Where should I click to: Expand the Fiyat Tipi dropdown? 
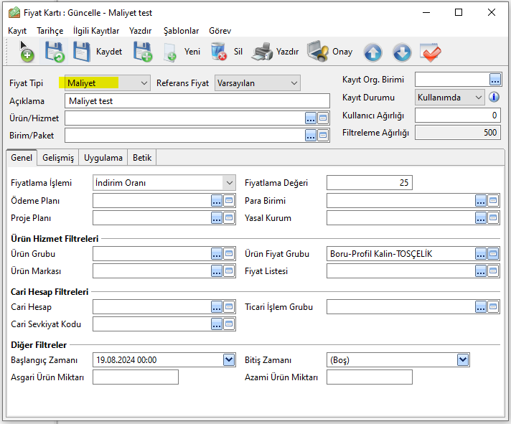144,83
